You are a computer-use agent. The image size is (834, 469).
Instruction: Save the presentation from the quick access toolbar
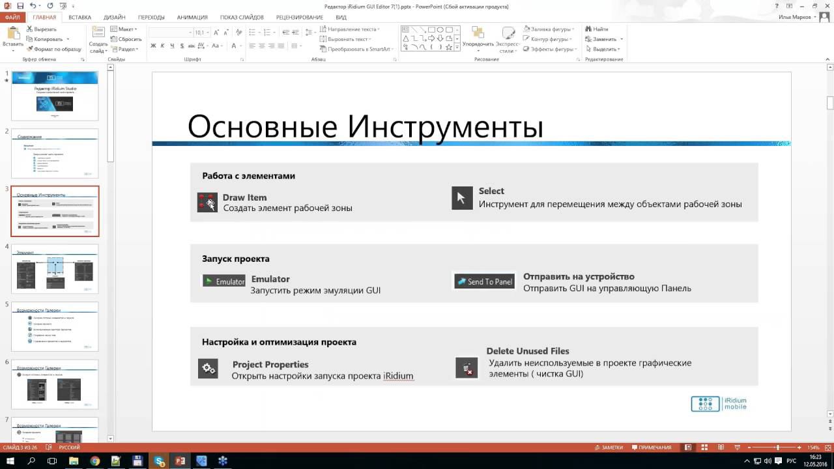[20, 6]
